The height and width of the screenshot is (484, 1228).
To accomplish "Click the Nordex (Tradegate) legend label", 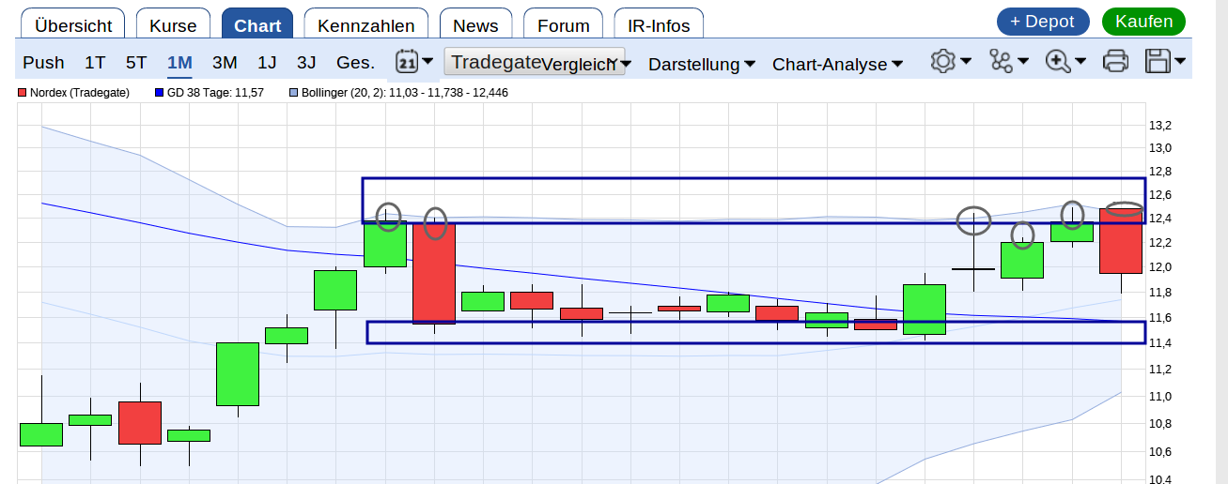I will (79, 93).
